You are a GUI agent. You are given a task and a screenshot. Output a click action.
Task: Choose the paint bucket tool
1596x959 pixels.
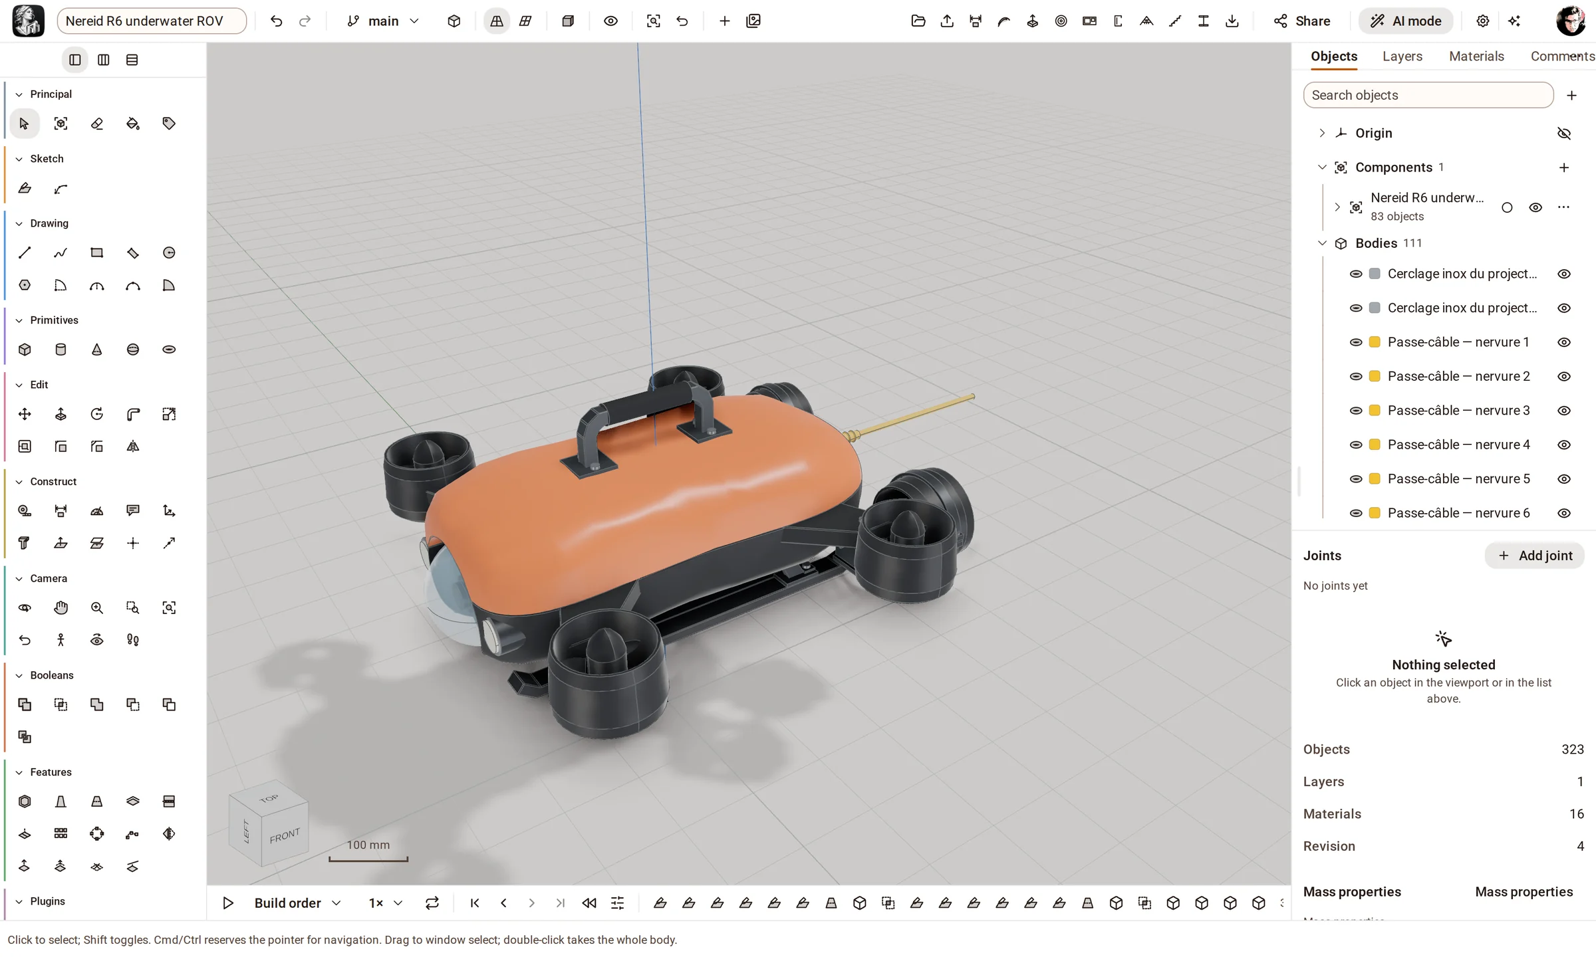coord(133,124)
